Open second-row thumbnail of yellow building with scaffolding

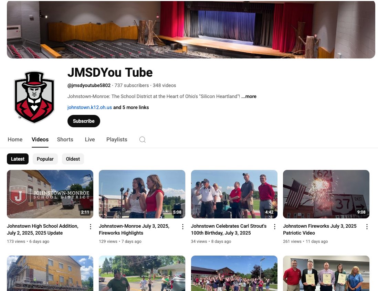[x=50, y=273]
